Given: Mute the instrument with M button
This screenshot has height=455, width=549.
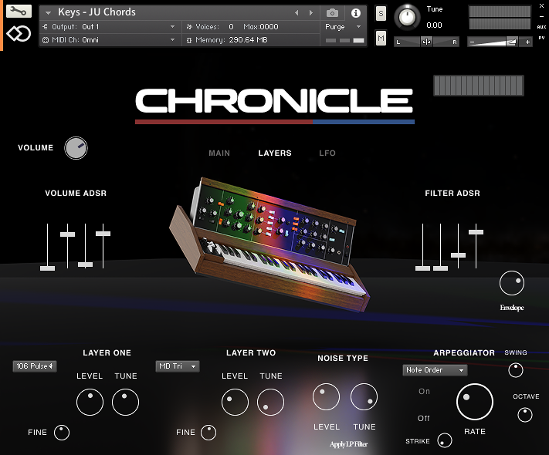Looking at the screenshot, I should (381, 38).
